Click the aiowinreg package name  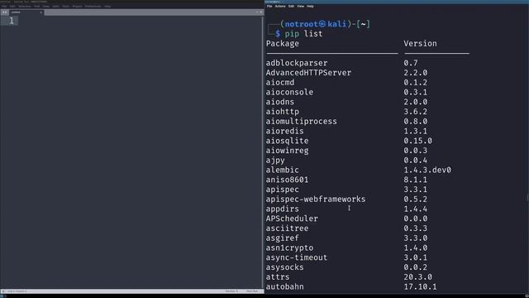point(287,151)
